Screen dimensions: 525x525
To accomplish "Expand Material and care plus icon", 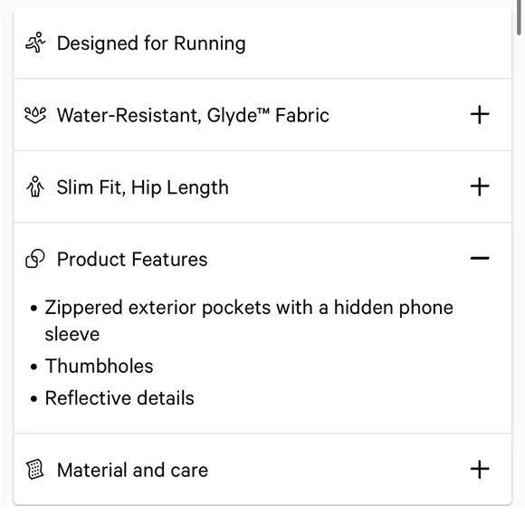I will [480, 470].
